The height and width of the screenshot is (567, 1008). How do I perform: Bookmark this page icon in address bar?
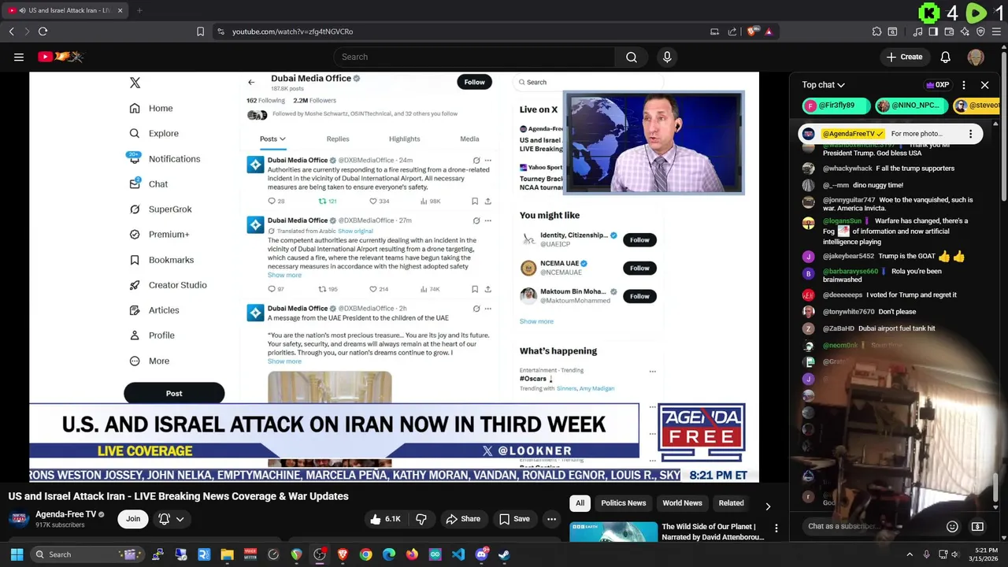[200, 31]
